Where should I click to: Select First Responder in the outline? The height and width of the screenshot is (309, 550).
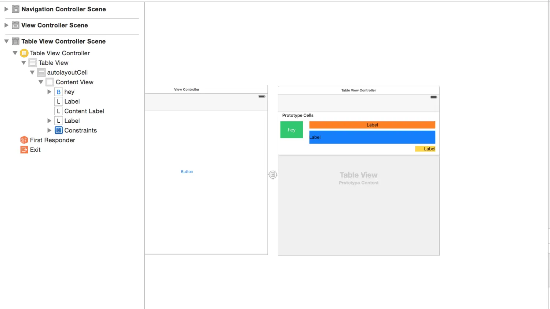coord(52,140)
